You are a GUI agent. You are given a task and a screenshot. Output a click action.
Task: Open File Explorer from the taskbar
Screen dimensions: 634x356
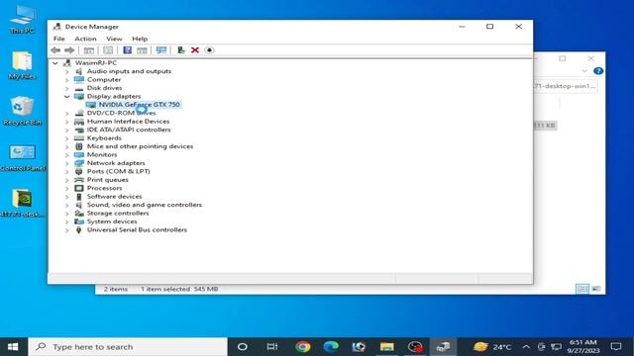tap(387, 347)
